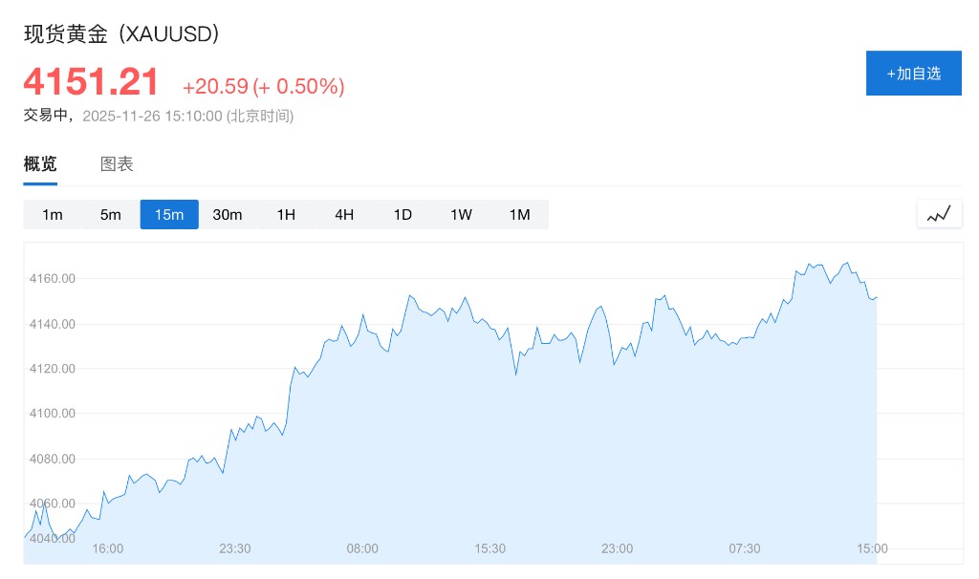Image resolution: width=979 pixels, height=579 pixels.
Task: Show the 1D daily chart
Action: click(x=402, y=215)
